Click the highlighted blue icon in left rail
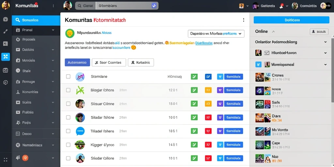 pyautogui.click(x=6, y=57)
